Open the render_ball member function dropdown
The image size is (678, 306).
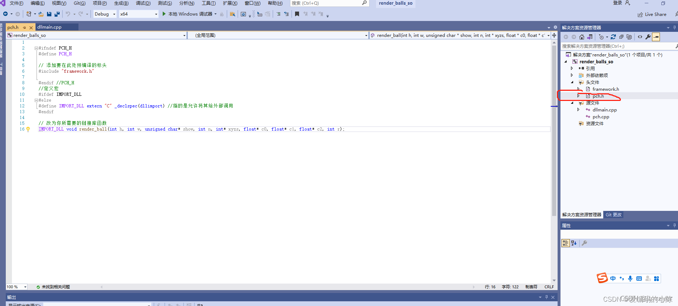(460, 35)
